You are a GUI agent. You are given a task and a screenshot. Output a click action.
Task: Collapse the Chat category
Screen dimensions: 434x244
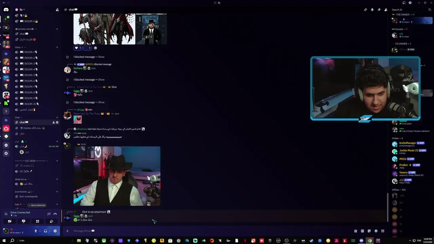pyautogui.click(x=18, y=117)
